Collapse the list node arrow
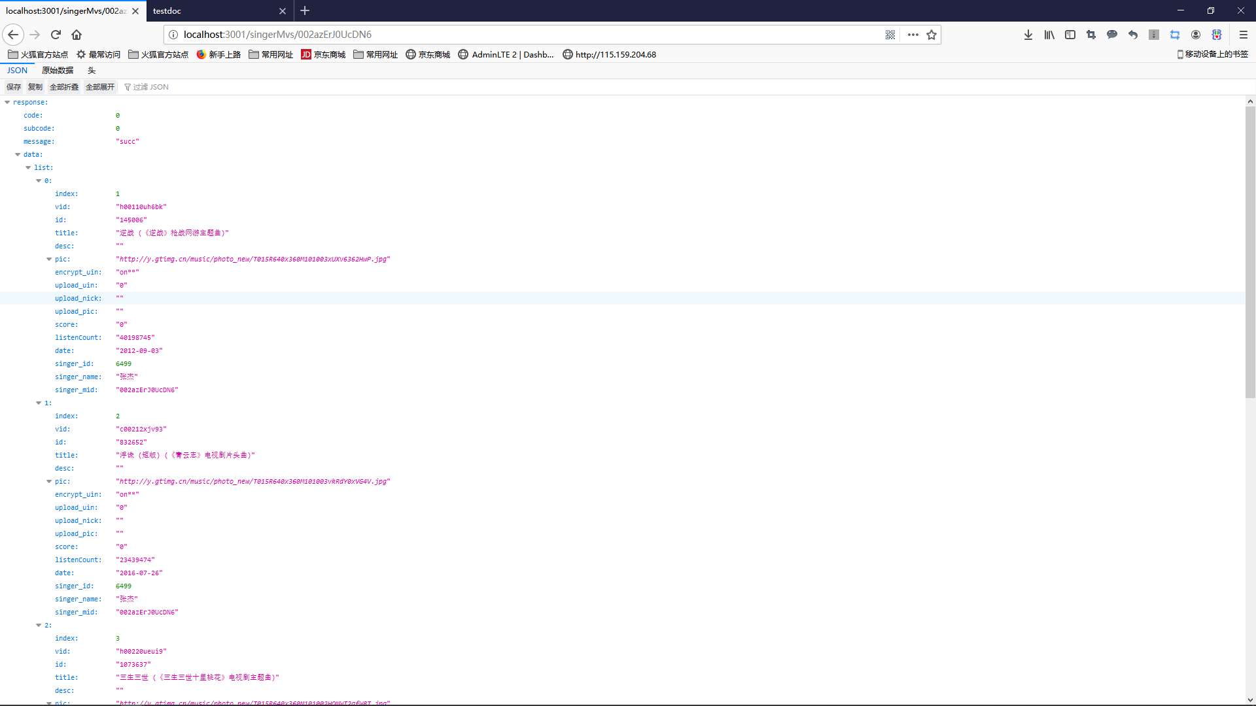1256x706 pixels. [x=28, y=168]
